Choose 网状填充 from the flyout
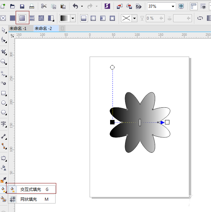Image resolution: width=211 pixels, height=212 pixels. coord(32,199)
